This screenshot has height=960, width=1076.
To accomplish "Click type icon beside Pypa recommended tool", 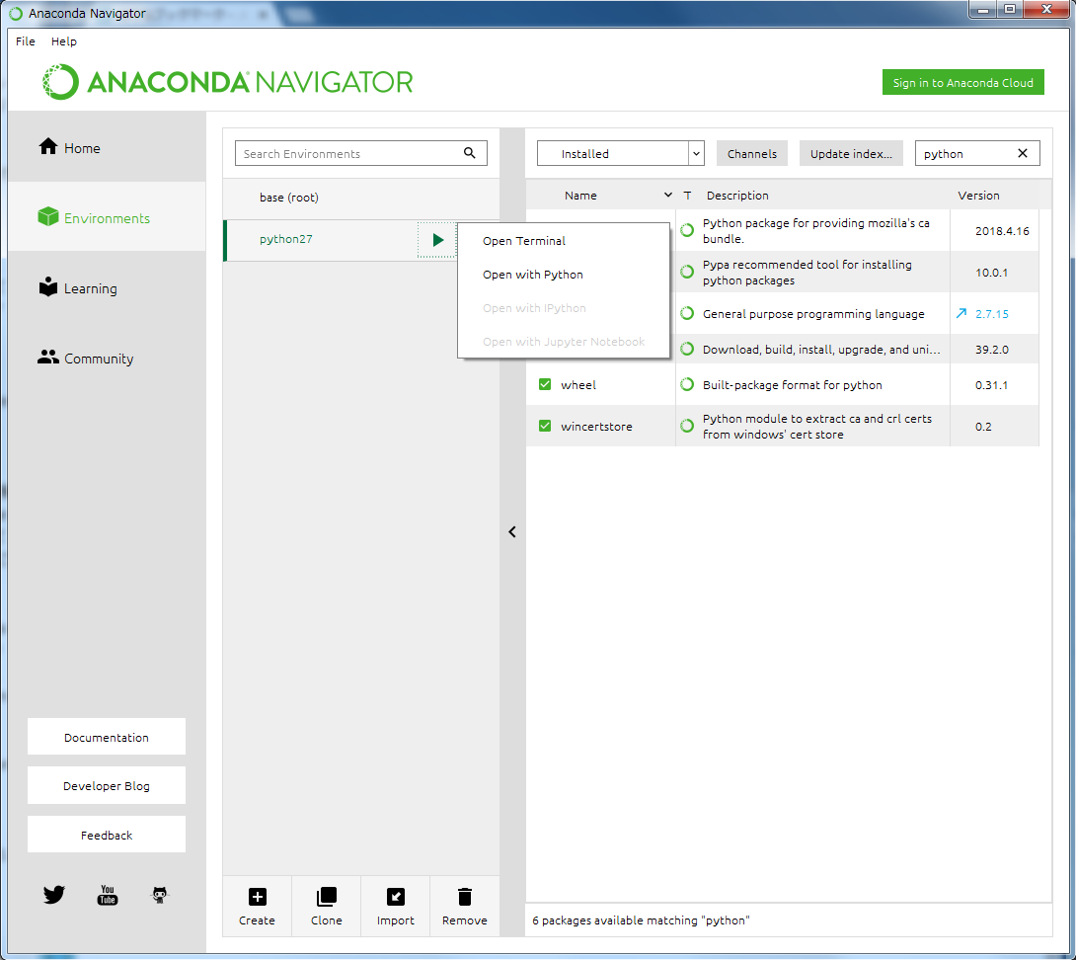I will click(x=687, y=272).
